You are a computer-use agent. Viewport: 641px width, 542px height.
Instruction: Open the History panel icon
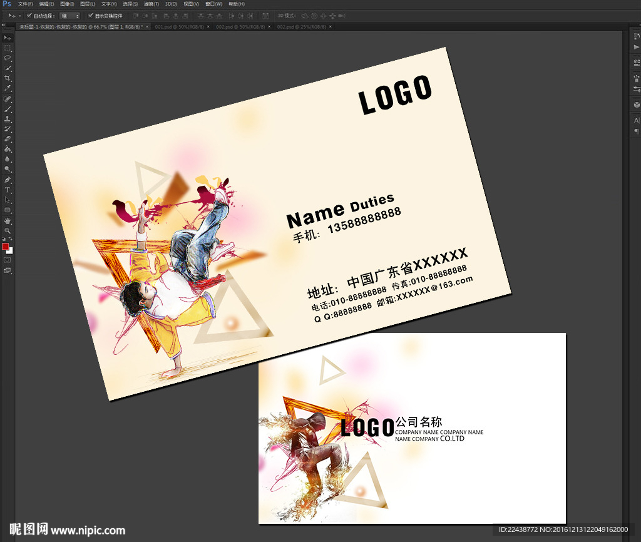click(x=636, y=36)
